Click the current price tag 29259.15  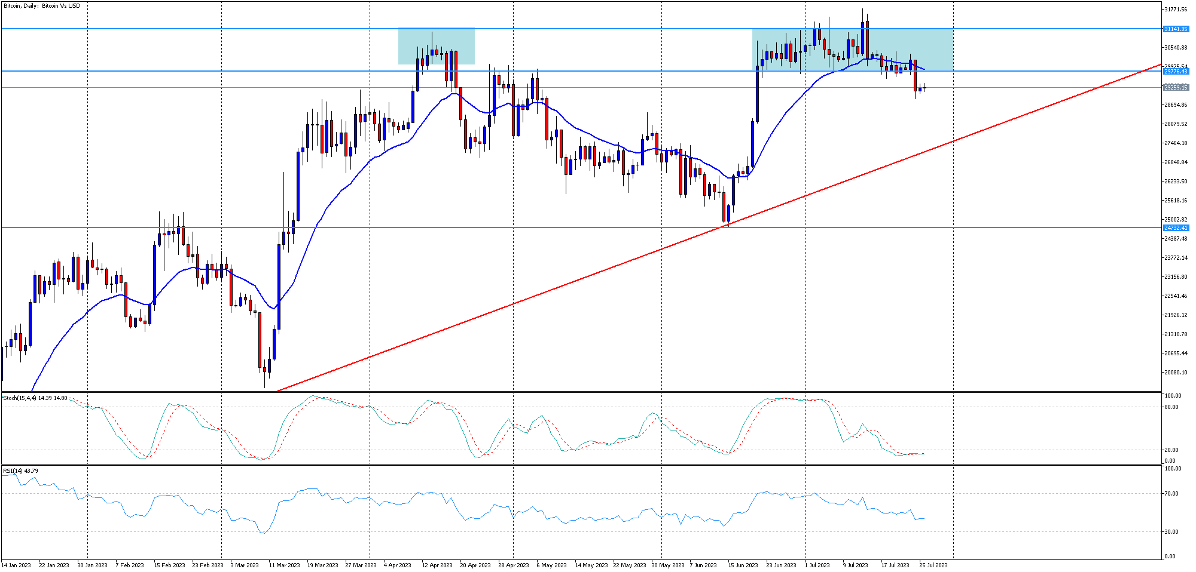tap(1176, 87)
